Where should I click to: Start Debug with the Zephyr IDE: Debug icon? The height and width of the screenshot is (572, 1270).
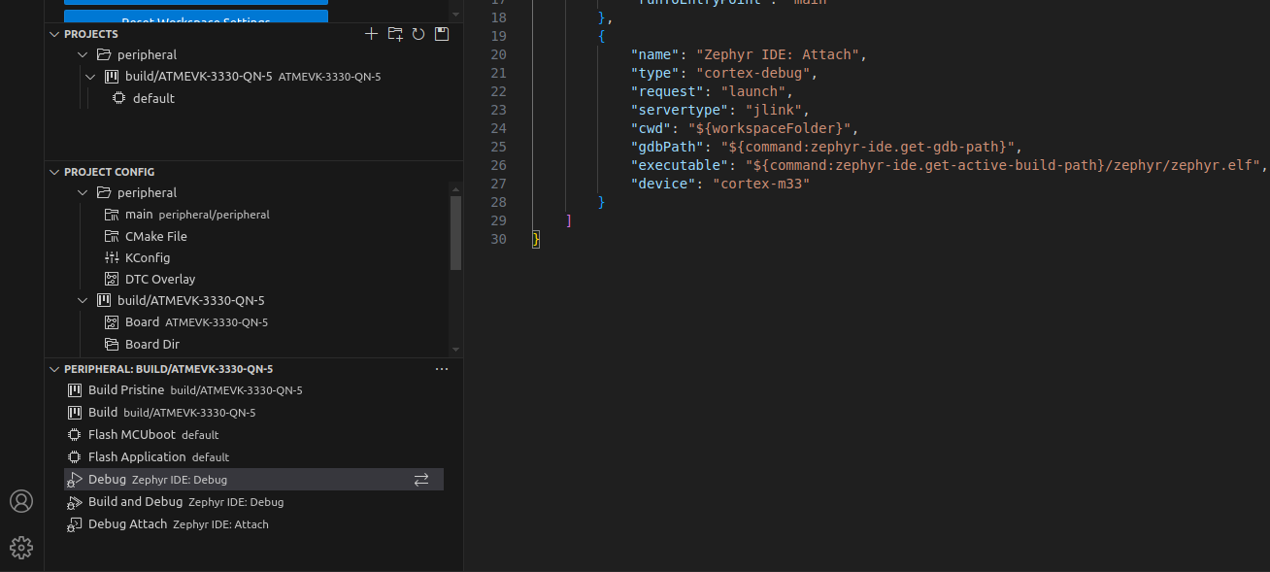[74, 479]
